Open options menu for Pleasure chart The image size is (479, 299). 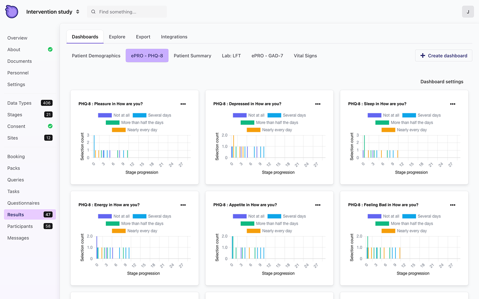click(x=183, y=104)
